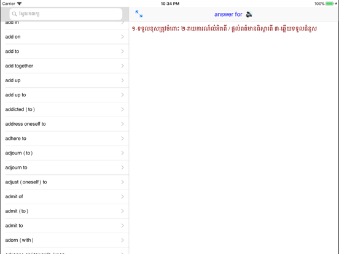This screenshot has width=339, height=254.
Task: Open the 'admit to' entry
Action: [64, 226]
